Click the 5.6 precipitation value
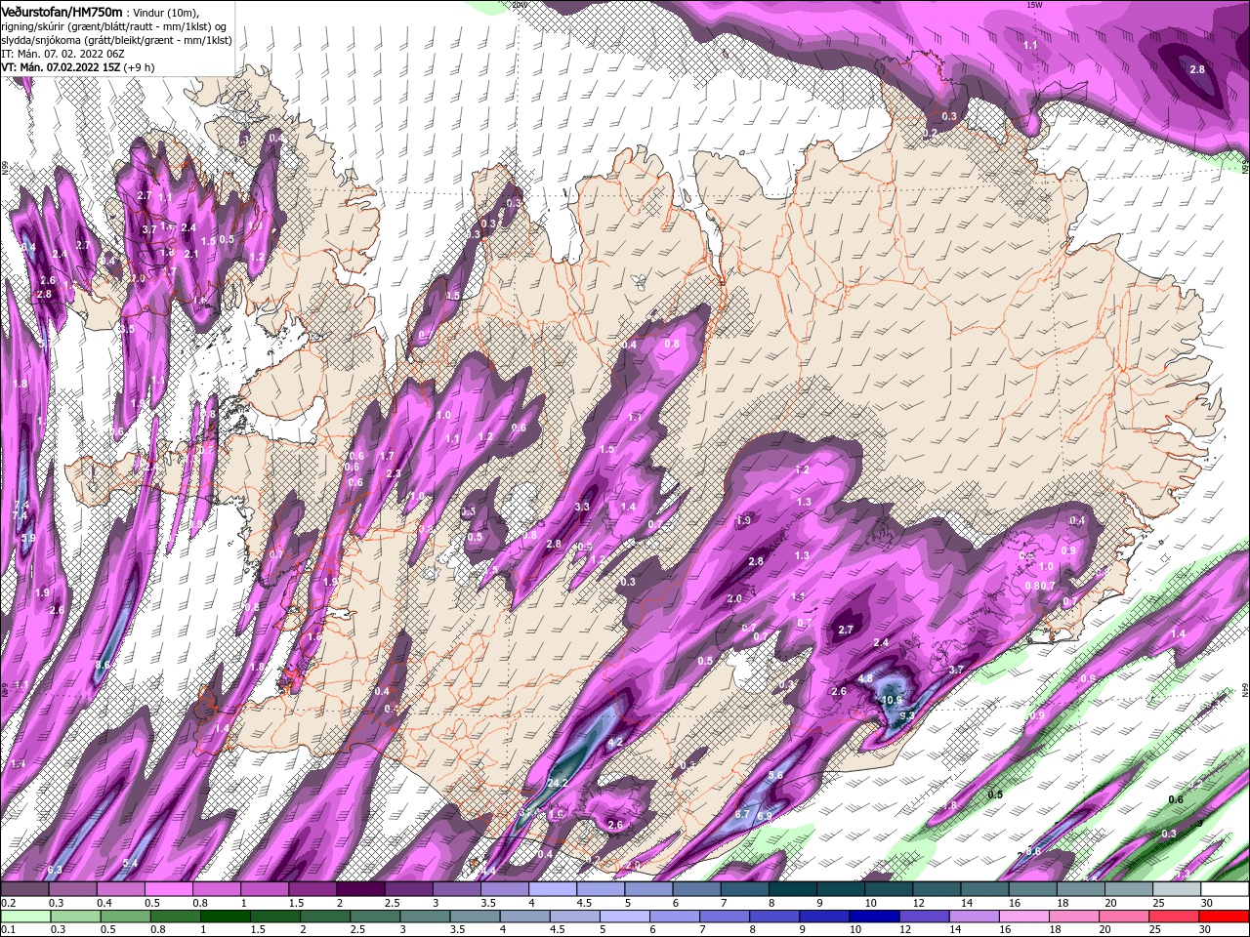Image resolution: width=1250 pixels, height=937 pixels. click(776, 775)
